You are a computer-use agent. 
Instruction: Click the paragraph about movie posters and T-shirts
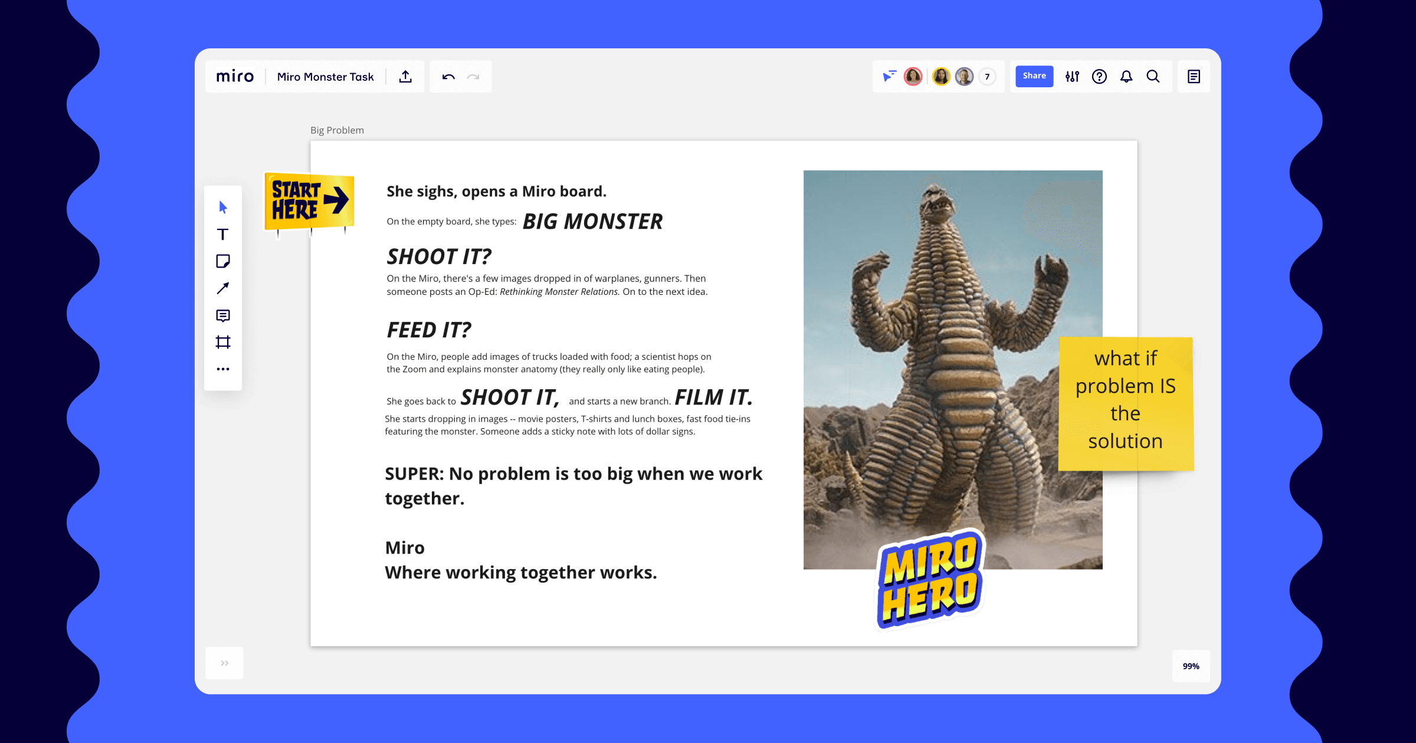point(568,425)
